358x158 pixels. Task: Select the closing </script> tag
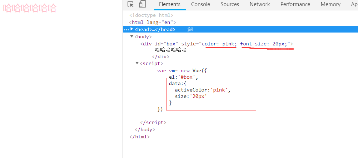pyautogui.click(x=153, y=123)
